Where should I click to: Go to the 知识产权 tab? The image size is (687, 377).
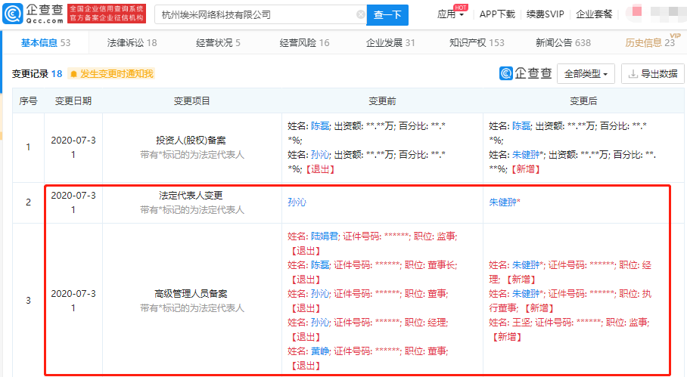pos(476,43)
